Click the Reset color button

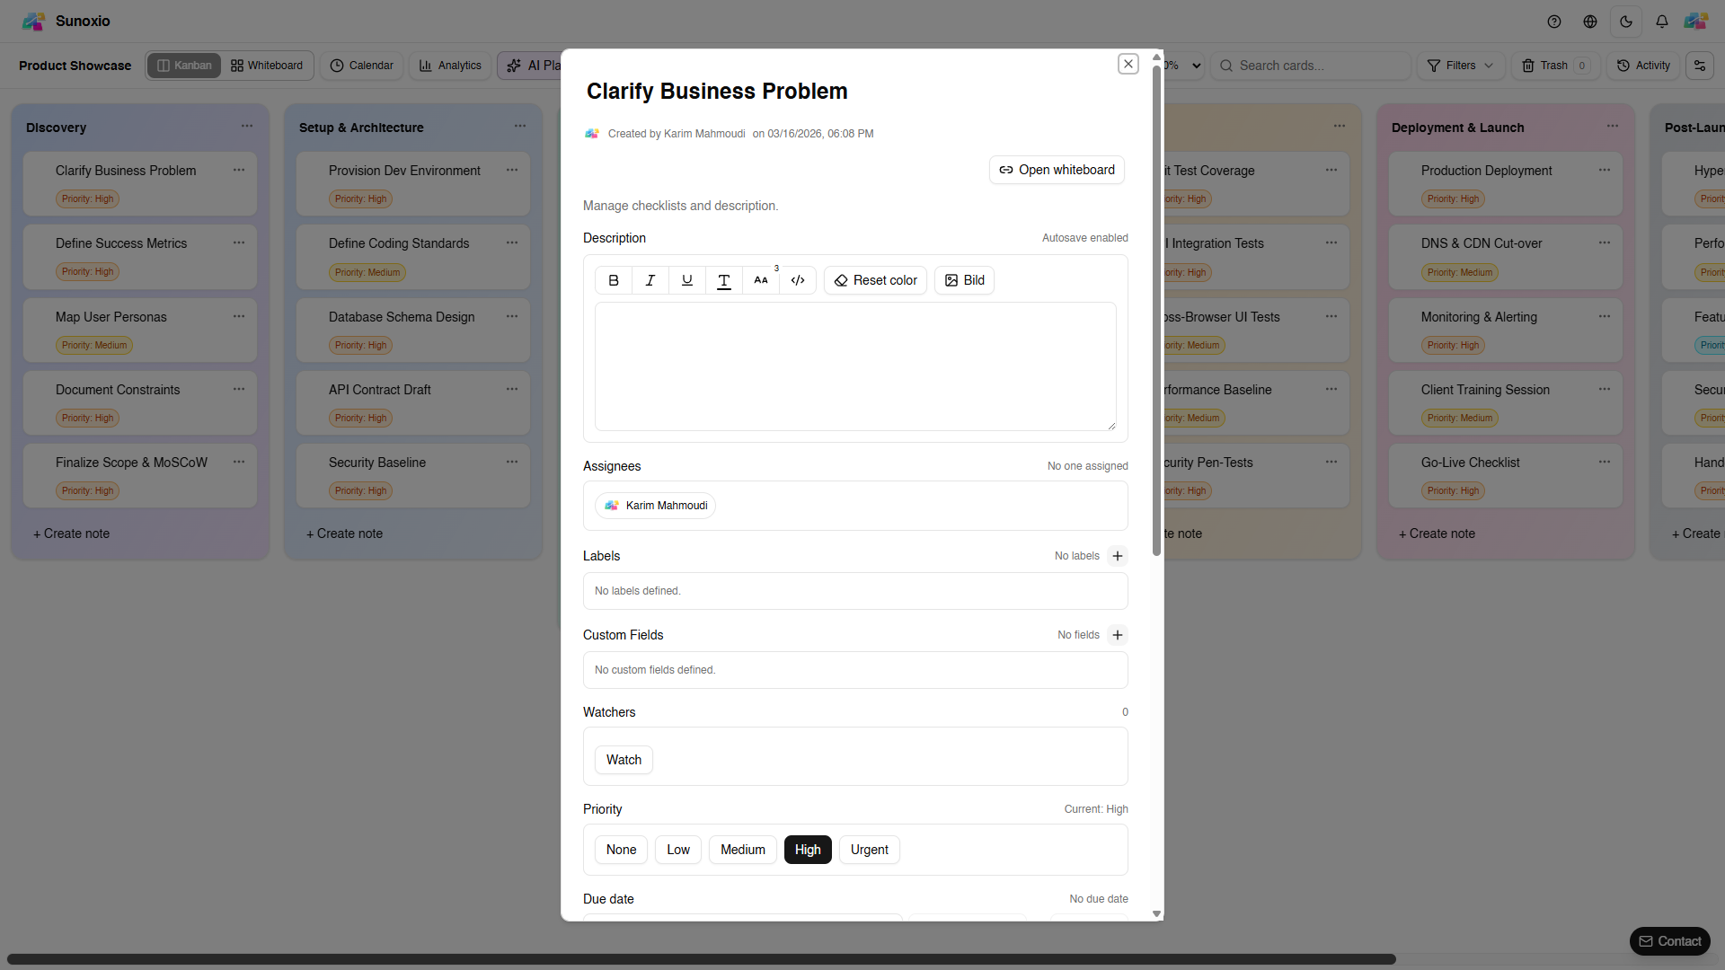point(875,280)
